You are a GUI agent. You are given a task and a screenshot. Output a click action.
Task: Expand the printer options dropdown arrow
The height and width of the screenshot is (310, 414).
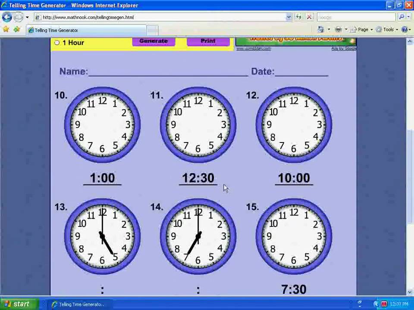346,30
